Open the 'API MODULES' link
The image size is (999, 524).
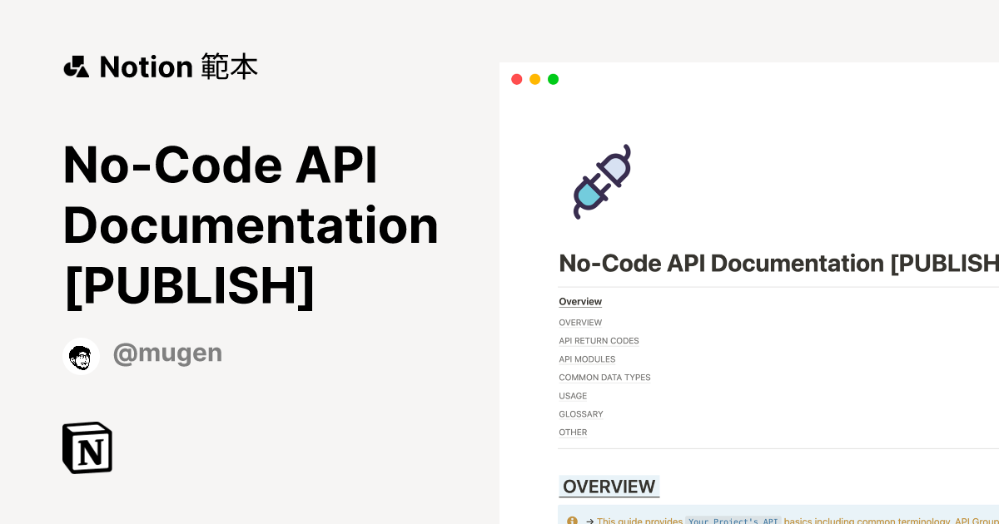click(x=587, y=359)
